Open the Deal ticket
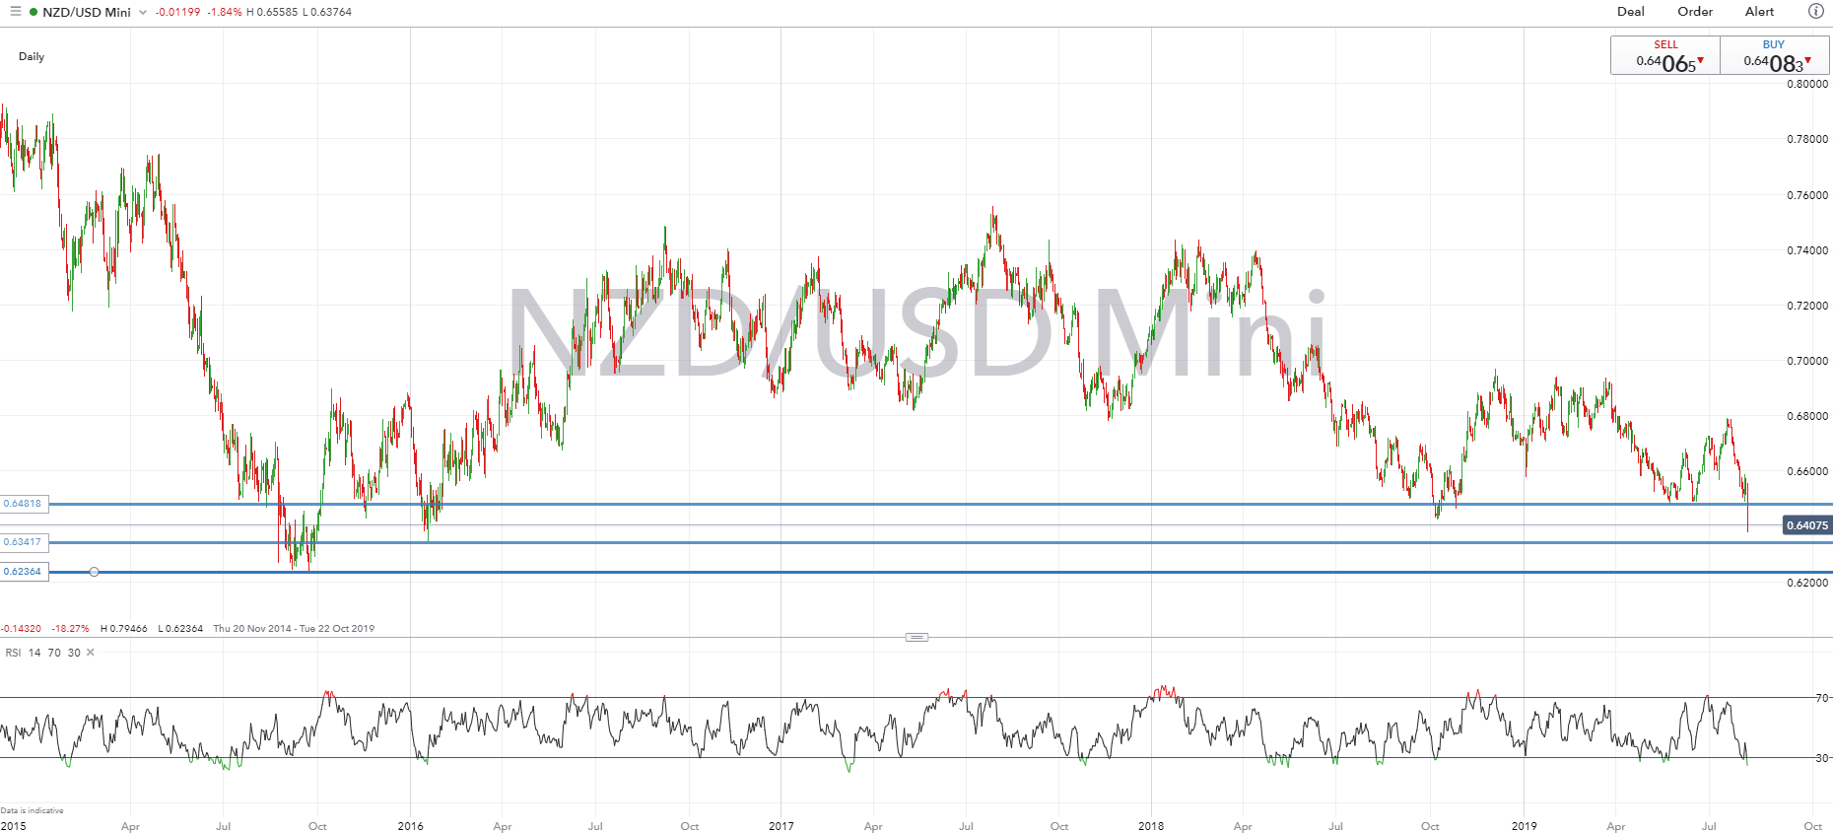 click(1631, 12)
